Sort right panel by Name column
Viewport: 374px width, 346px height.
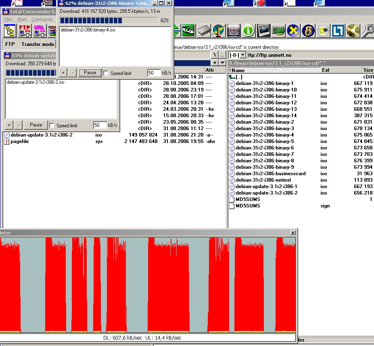(274, 70)
